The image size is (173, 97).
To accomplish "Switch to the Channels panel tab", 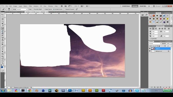I will 157,41.
